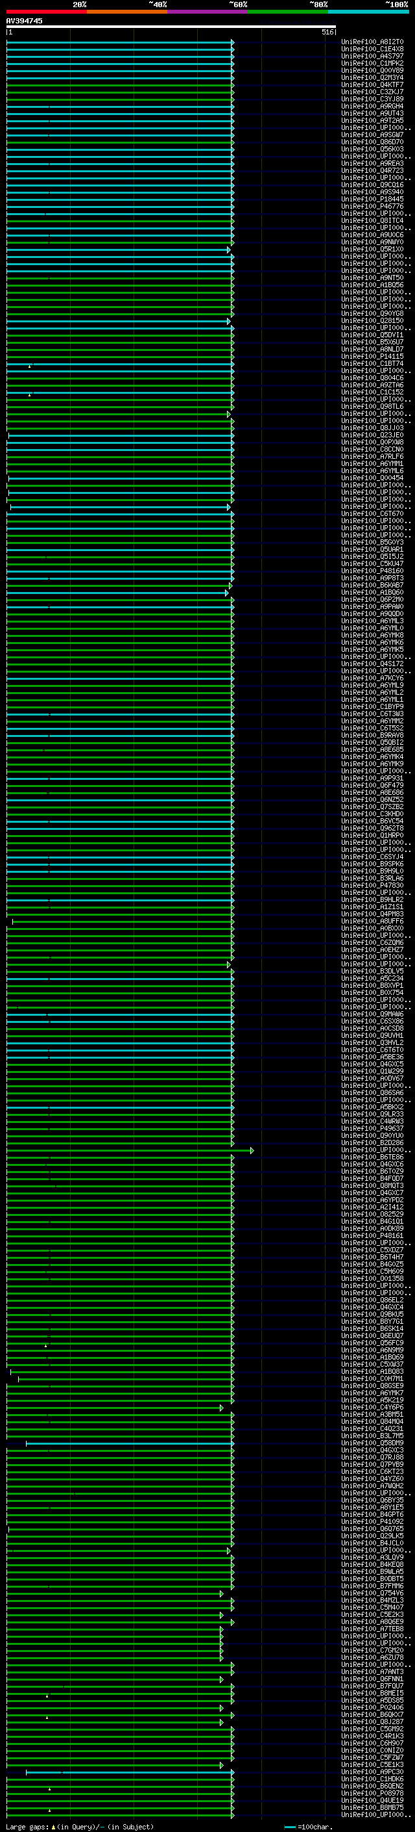The image size is (415, 1832).
Task: Select hit UniRef100_B6TE86
Action: coord(372,1157)
